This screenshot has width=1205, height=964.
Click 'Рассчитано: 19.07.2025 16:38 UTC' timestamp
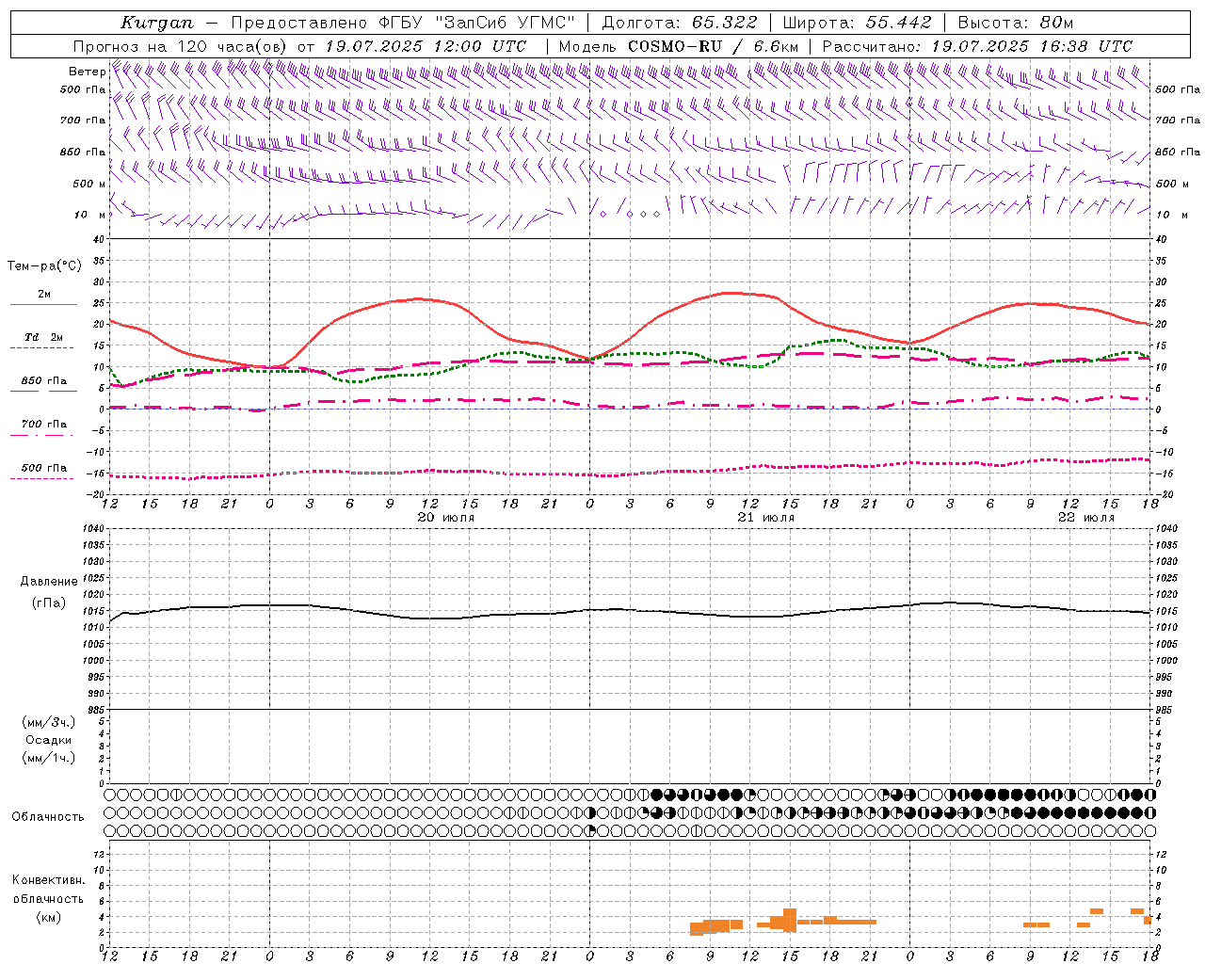[977, 46]
